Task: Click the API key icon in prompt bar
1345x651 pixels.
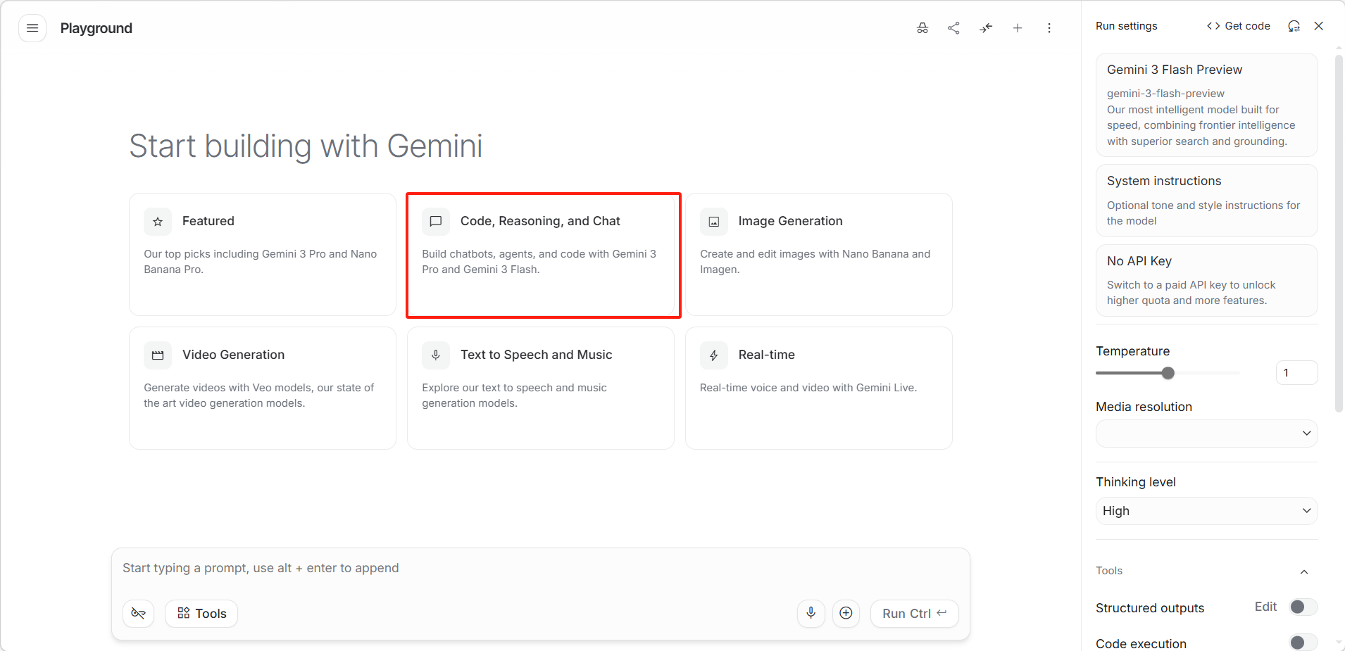Action: point(139,614)
